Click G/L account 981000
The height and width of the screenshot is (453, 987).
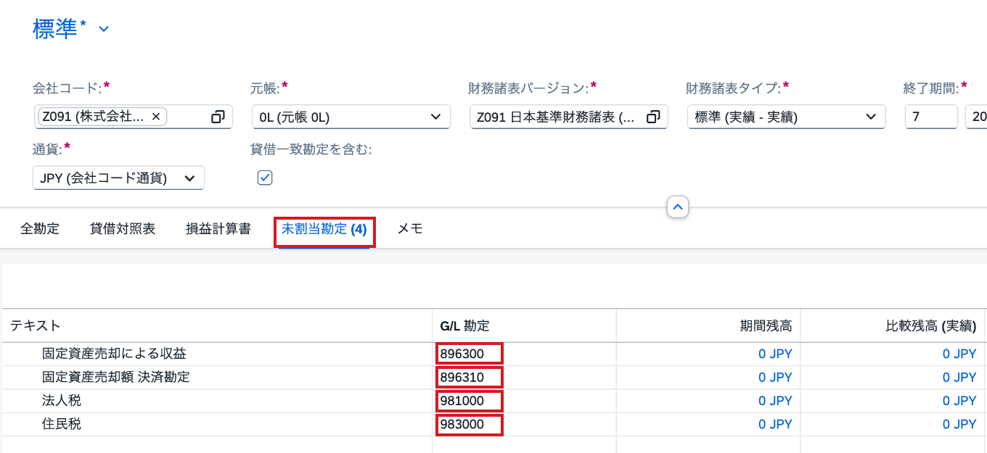pyautogui.click(x=462, y=400)
